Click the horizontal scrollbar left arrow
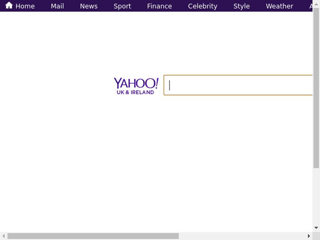Screen dimensions: 320x240 3,236
